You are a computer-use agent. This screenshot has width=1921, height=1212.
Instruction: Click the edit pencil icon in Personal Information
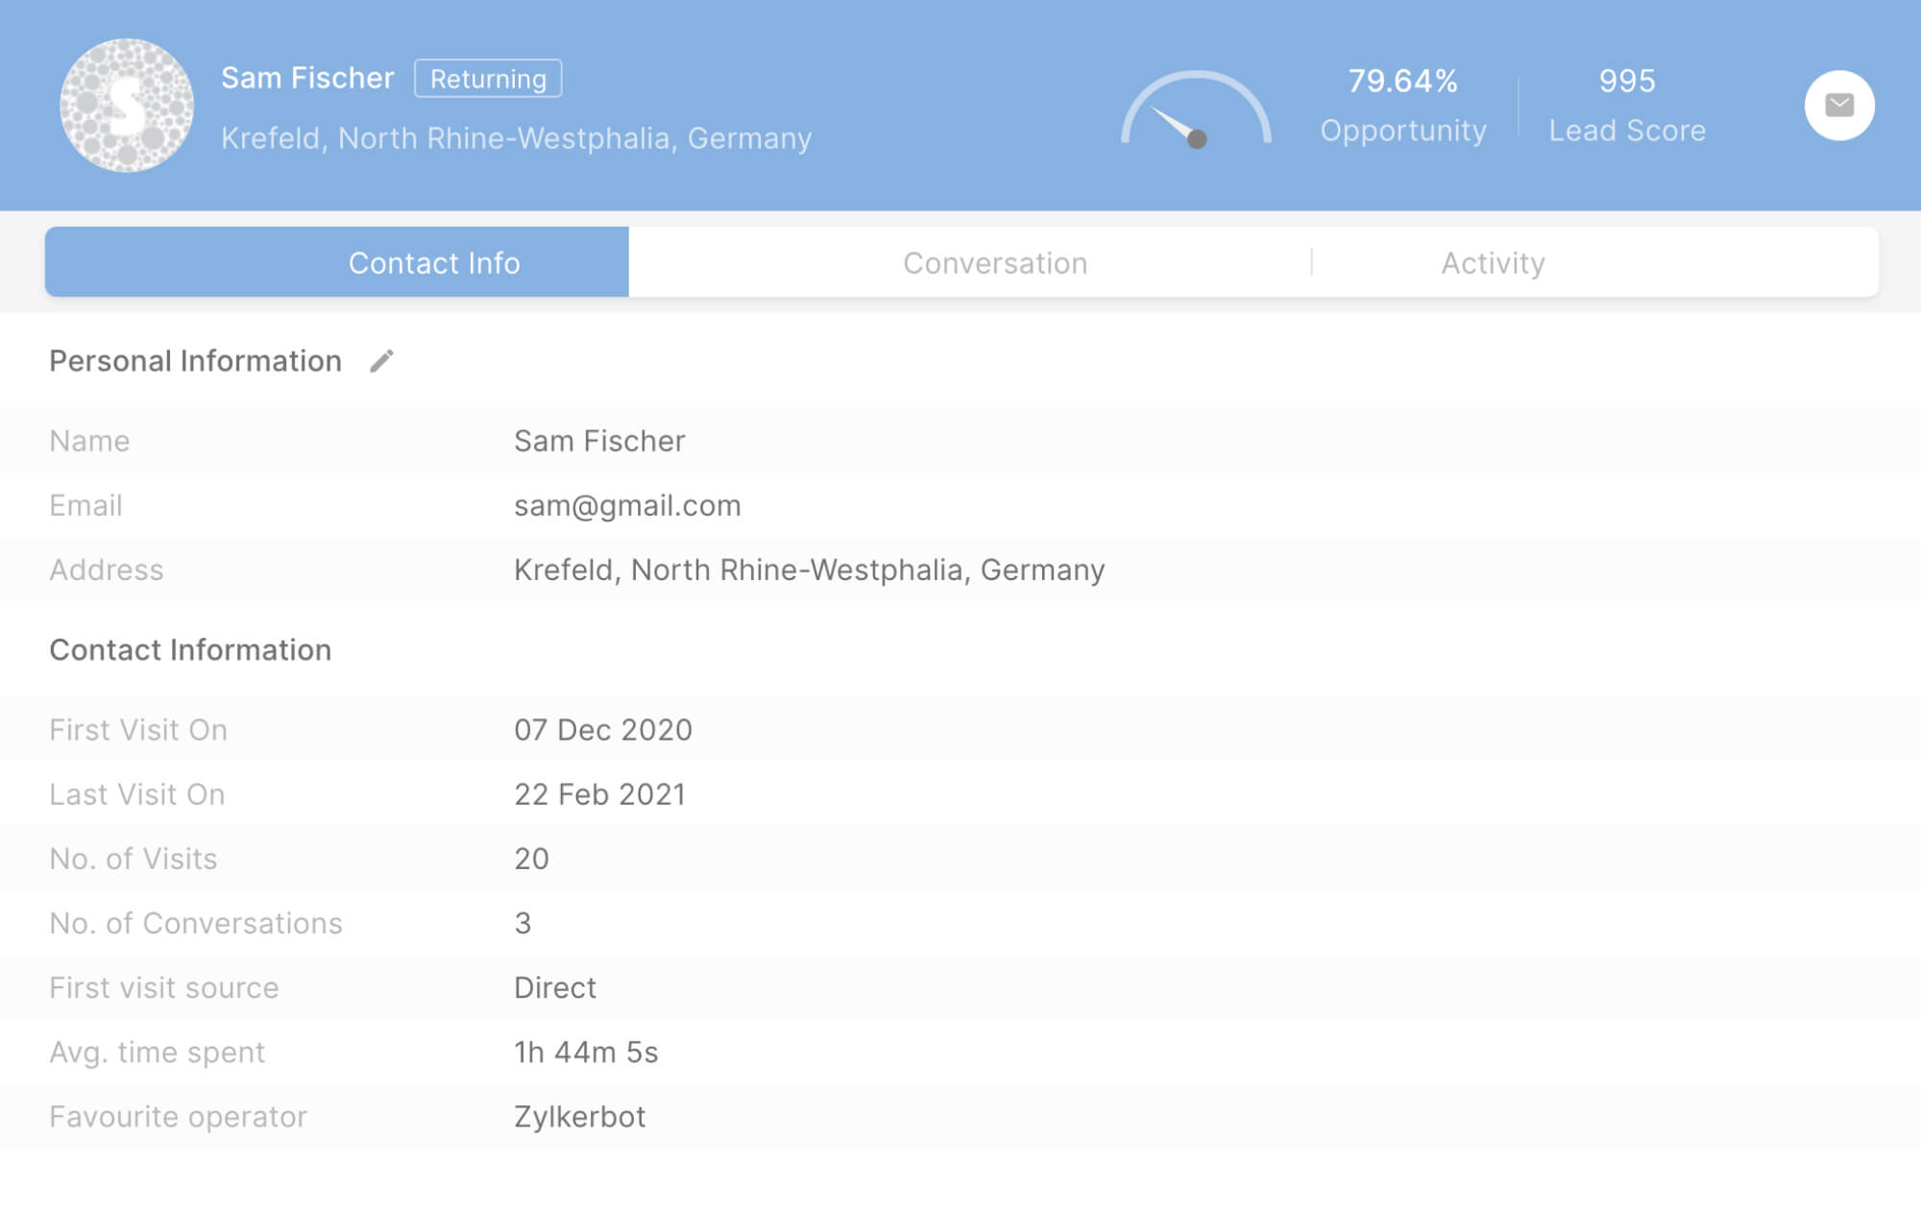[x=382, y=362]
